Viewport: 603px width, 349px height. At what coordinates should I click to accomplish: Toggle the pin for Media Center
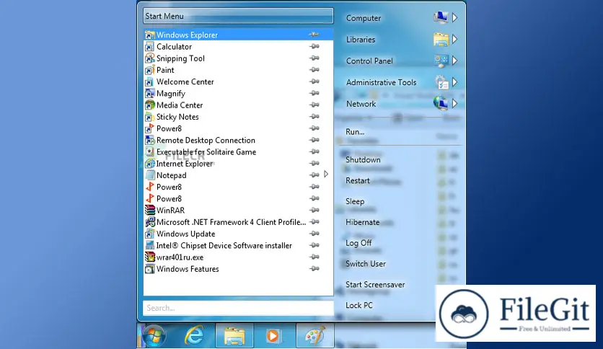(x=314, y=105)
